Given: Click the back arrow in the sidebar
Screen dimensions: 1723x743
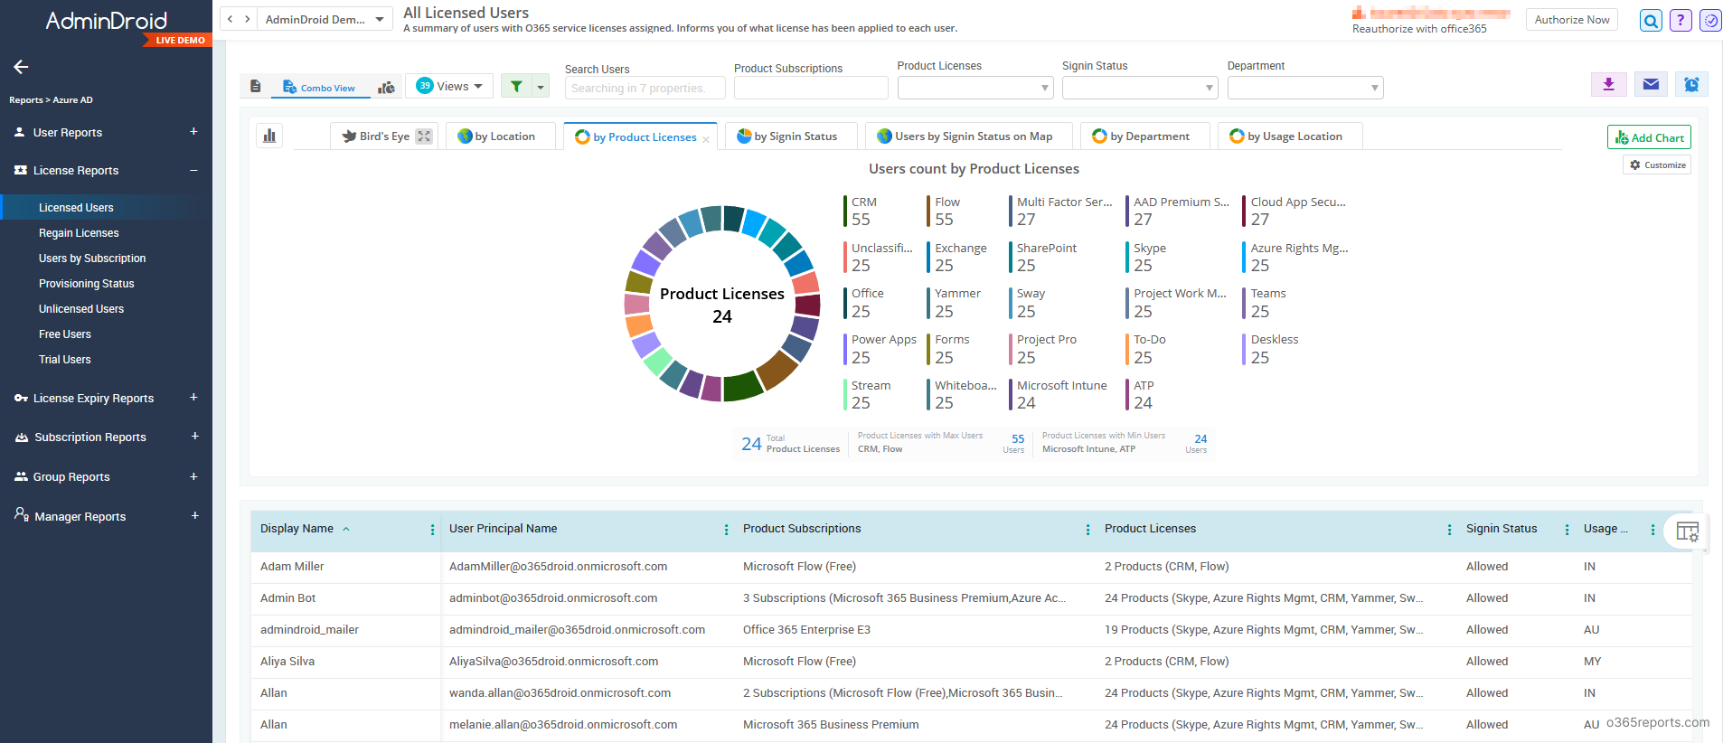Looking at the screenshot, I should (x=21, y=67).
